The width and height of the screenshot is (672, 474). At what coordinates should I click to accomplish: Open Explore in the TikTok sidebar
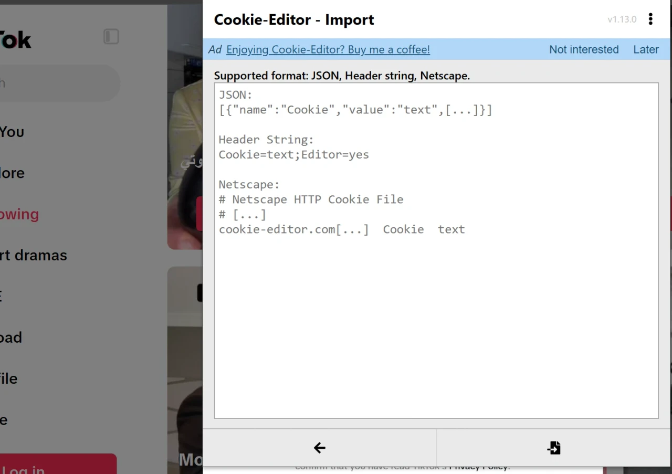[12, 173]
